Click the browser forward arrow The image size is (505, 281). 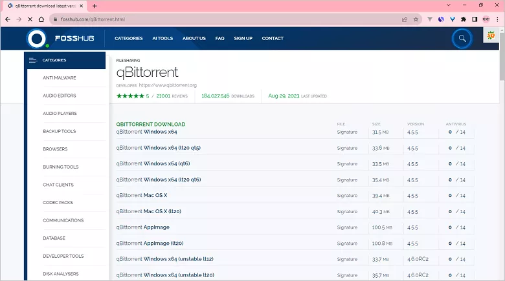19,19
